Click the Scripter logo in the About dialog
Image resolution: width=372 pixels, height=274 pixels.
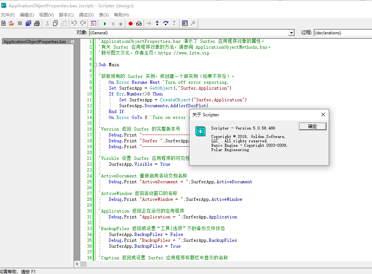click(200, 131)
